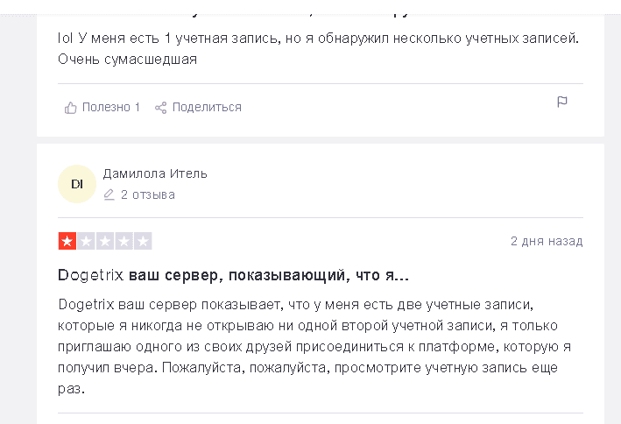The width and height of the screenshot is (621, 424).
Task: Open review title 'Dogetrix ваш сервер, показывающий'
Action: tap(233, 275)
